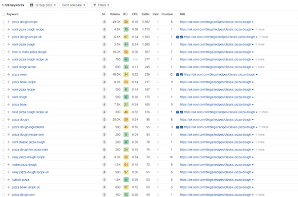
Task: Sort by the Traffic column header
Action: [146, 14]
